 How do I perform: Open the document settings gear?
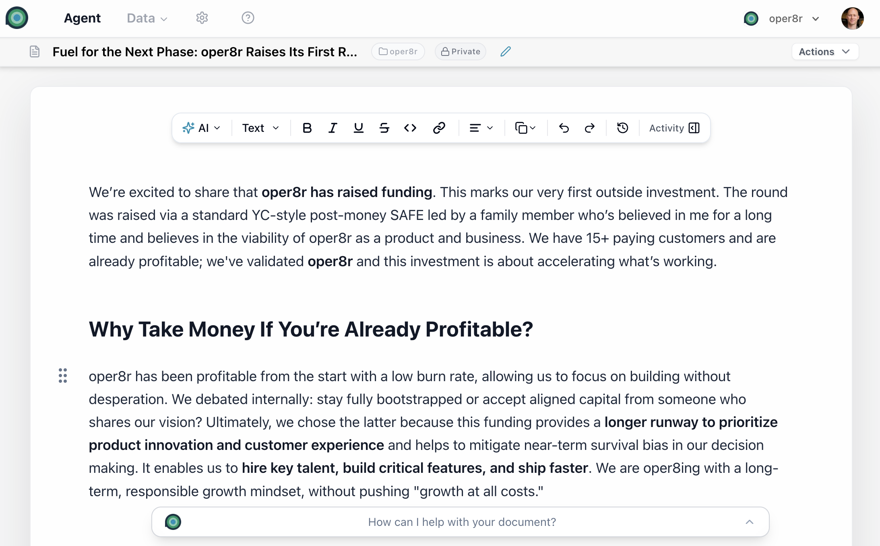202,18
